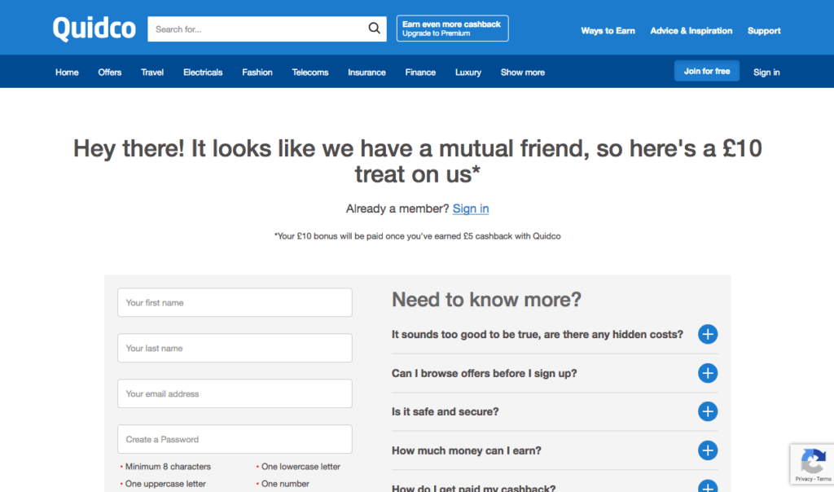Click the reCAPTCHA Privacy link

[x=803, y=479]
